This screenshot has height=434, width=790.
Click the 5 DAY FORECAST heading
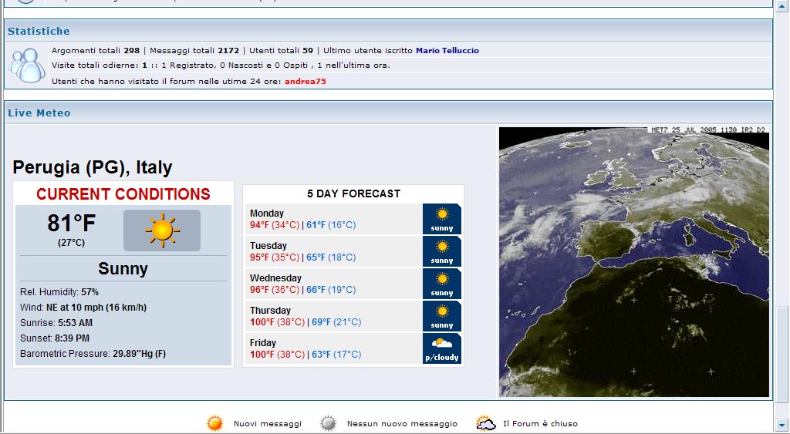coord(353,193)
